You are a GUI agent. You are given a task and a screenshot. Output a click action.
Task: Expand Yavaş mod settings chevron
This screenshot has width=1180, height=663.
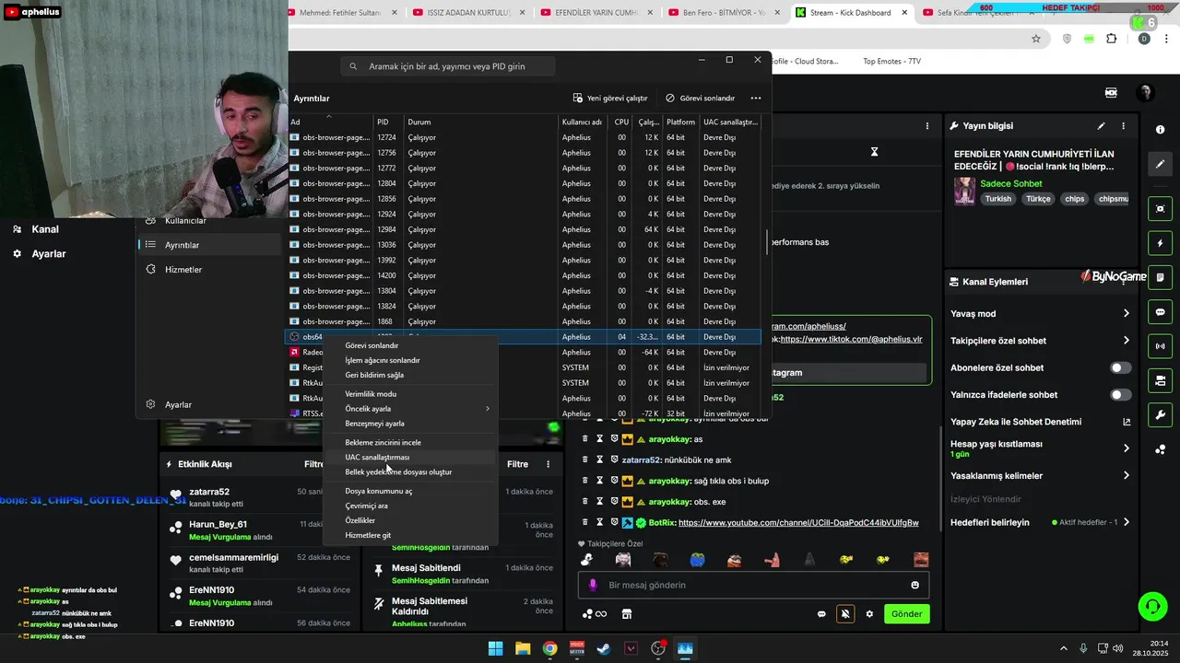[1126, 314]
